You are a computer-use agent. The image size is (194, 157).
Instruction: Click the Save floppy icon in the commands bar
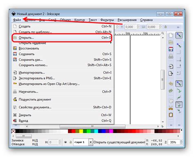(x=171, y=49)
